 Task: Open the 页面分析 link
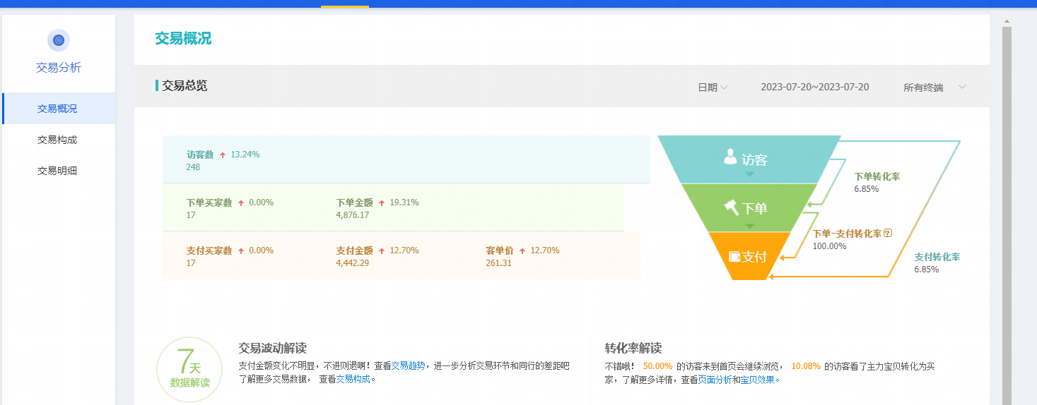pyautogui.click(x=715, y=380)
